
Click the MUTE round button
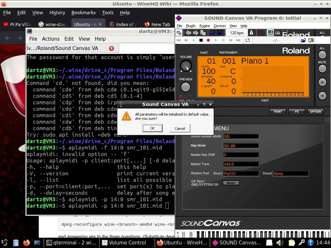pos(322,69)
